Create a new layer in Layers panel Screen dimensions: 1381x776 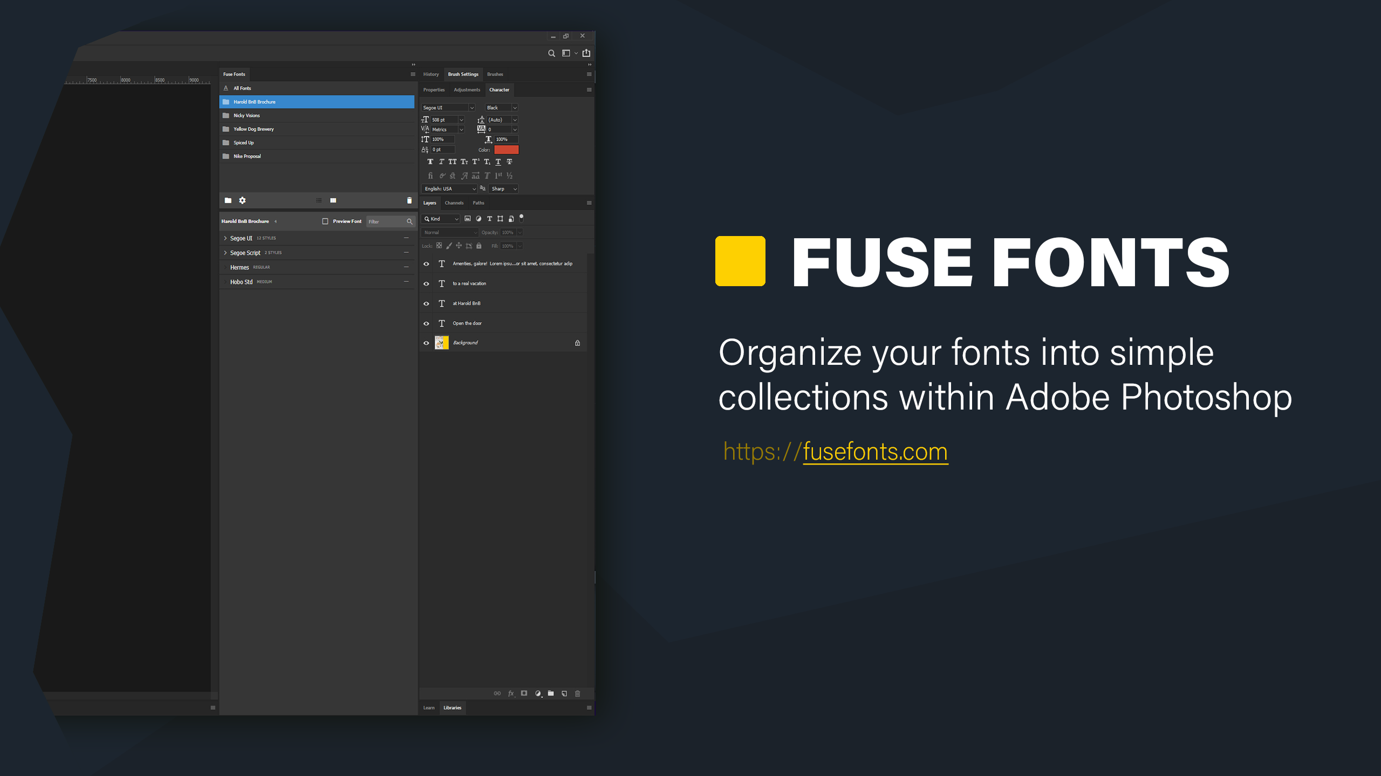coord(564,694)
